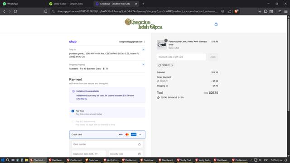This screenshot has width=290, height=163.
Task: Open the Windows notifications bell
Action: 286,160
